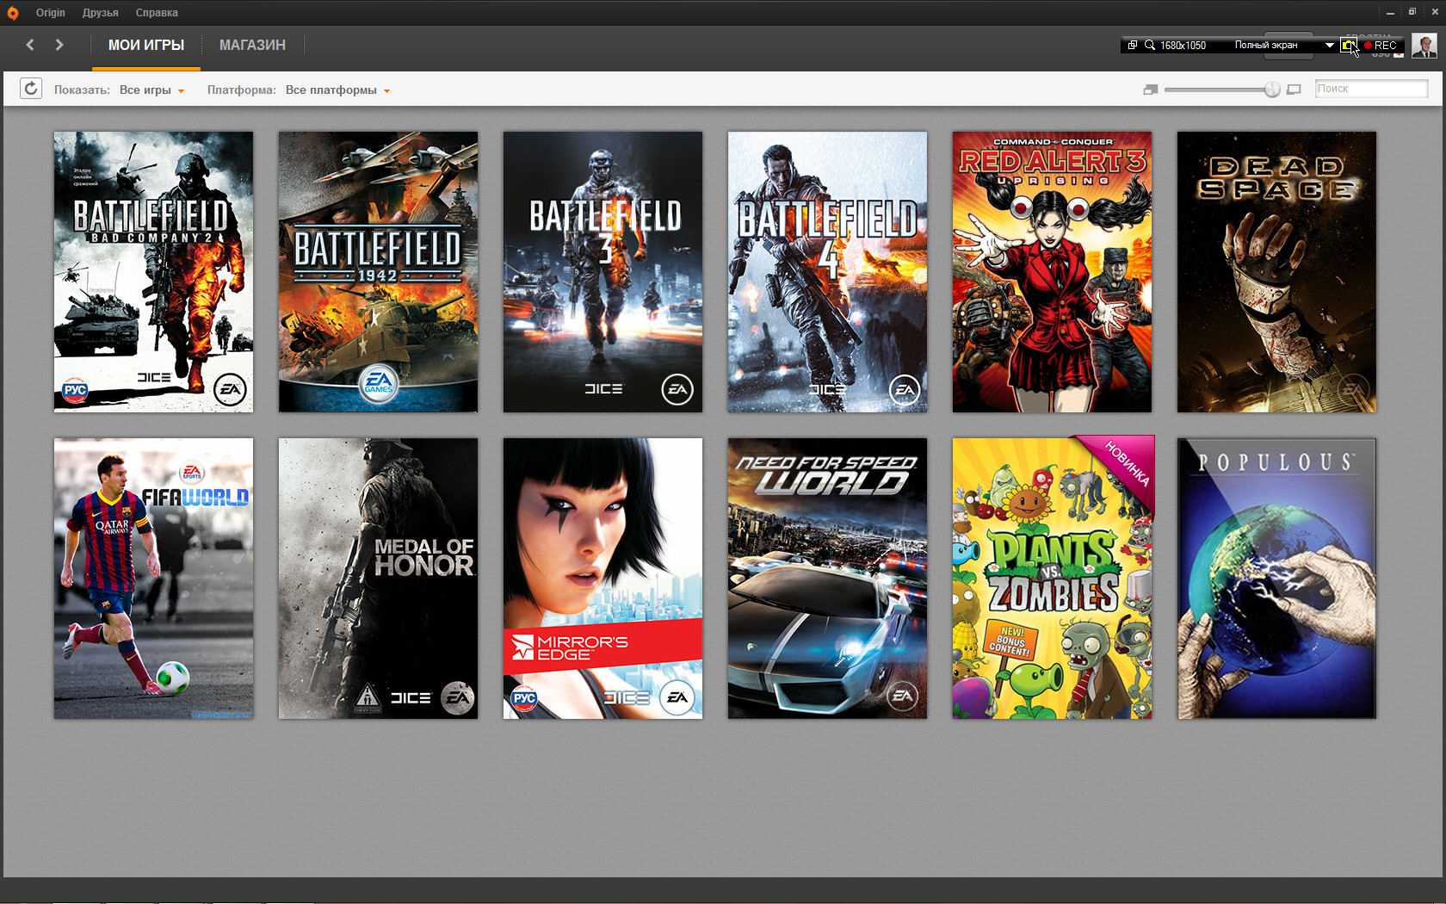Image resolution: width=1446 pixels, height=904 pixels.
Task: Click the small tiles size icon
Action: coord(1151,90)
